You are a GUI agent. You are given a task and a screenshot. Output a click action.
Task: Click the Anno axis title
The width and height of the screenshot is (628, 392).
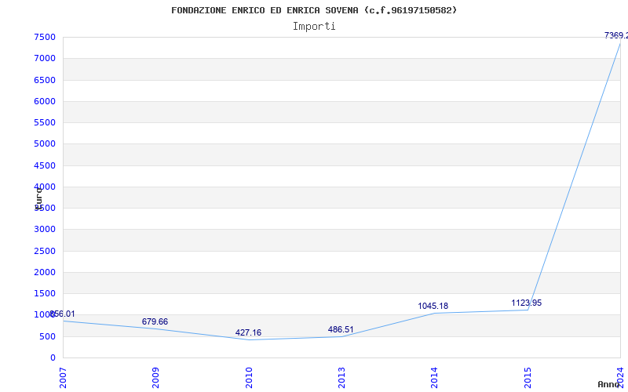pyautogui.click(x=608, y=384)
